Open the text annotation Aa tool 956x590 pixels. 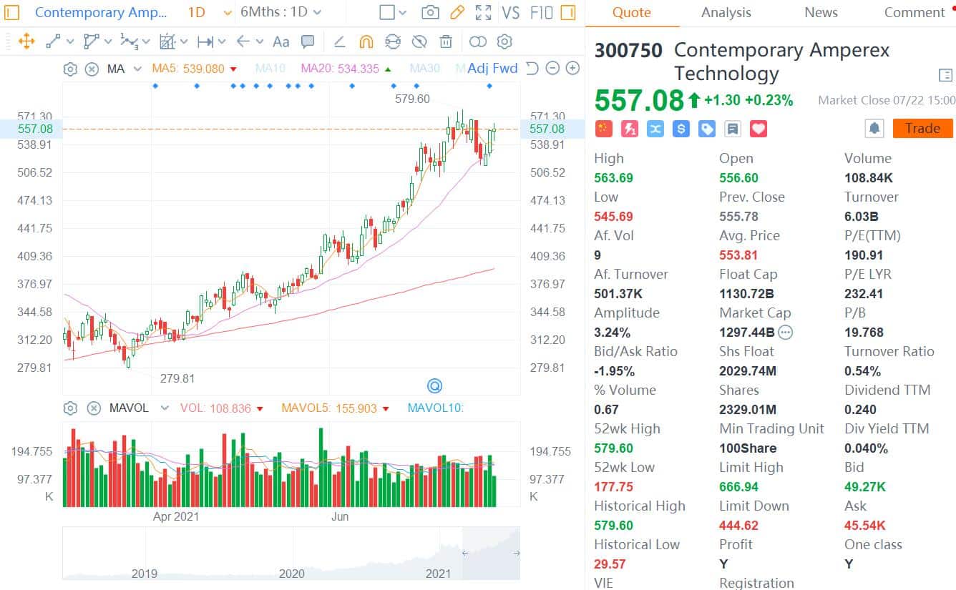coord(281,42)
